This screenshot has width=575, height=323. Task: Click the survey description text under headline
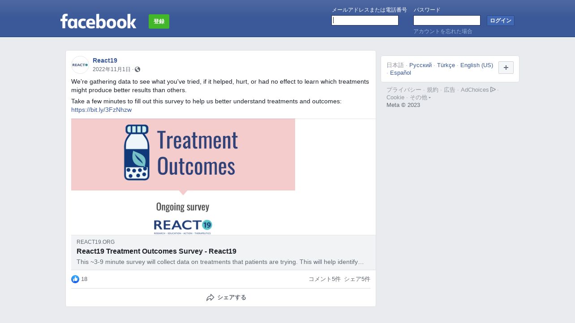[x=220, y=262]
